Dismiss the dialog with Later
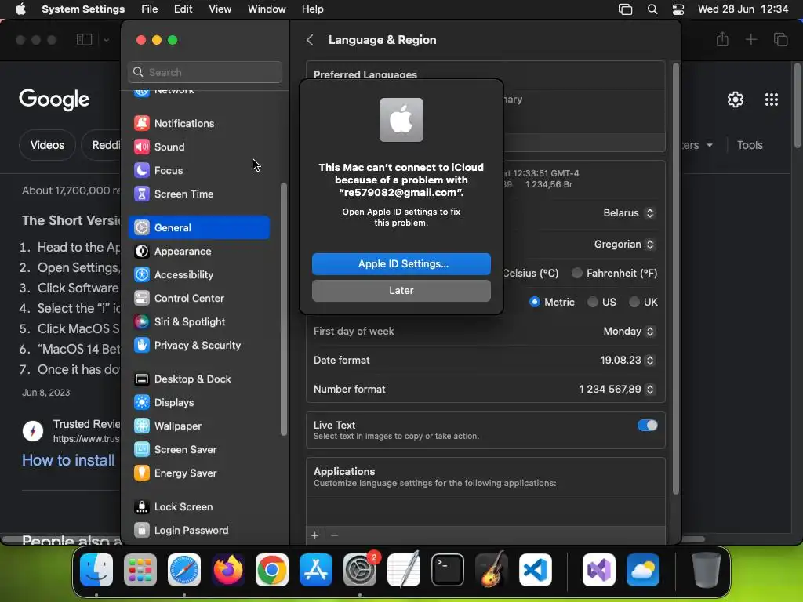The width and height of the screenshot is (803, 602). (401, 291)
